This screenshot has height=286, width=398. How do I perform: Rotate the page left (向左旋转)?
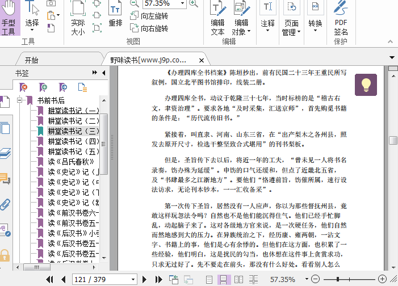[x=149, y=16]
